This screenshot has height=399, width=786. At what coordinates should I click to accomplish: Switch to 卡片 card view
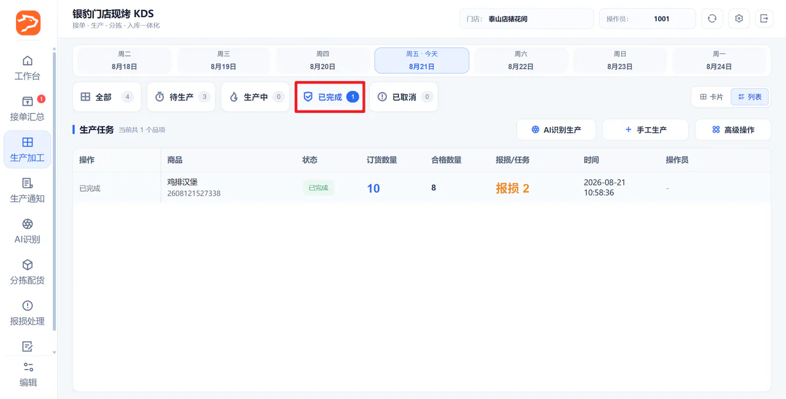pyautogui.click(x=711, y=97)
